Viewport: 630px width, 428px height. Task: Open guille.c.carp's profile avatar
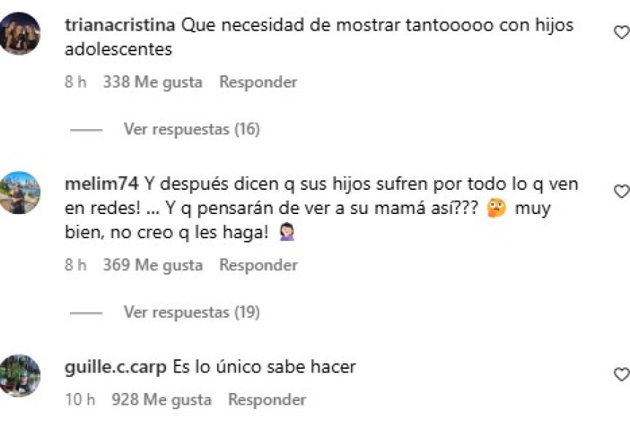click(20, 375)
